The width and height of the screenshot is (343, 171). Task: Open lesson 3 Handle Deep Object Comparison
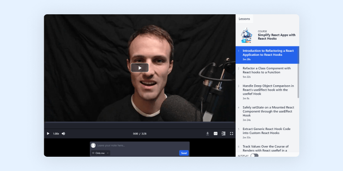268,92
